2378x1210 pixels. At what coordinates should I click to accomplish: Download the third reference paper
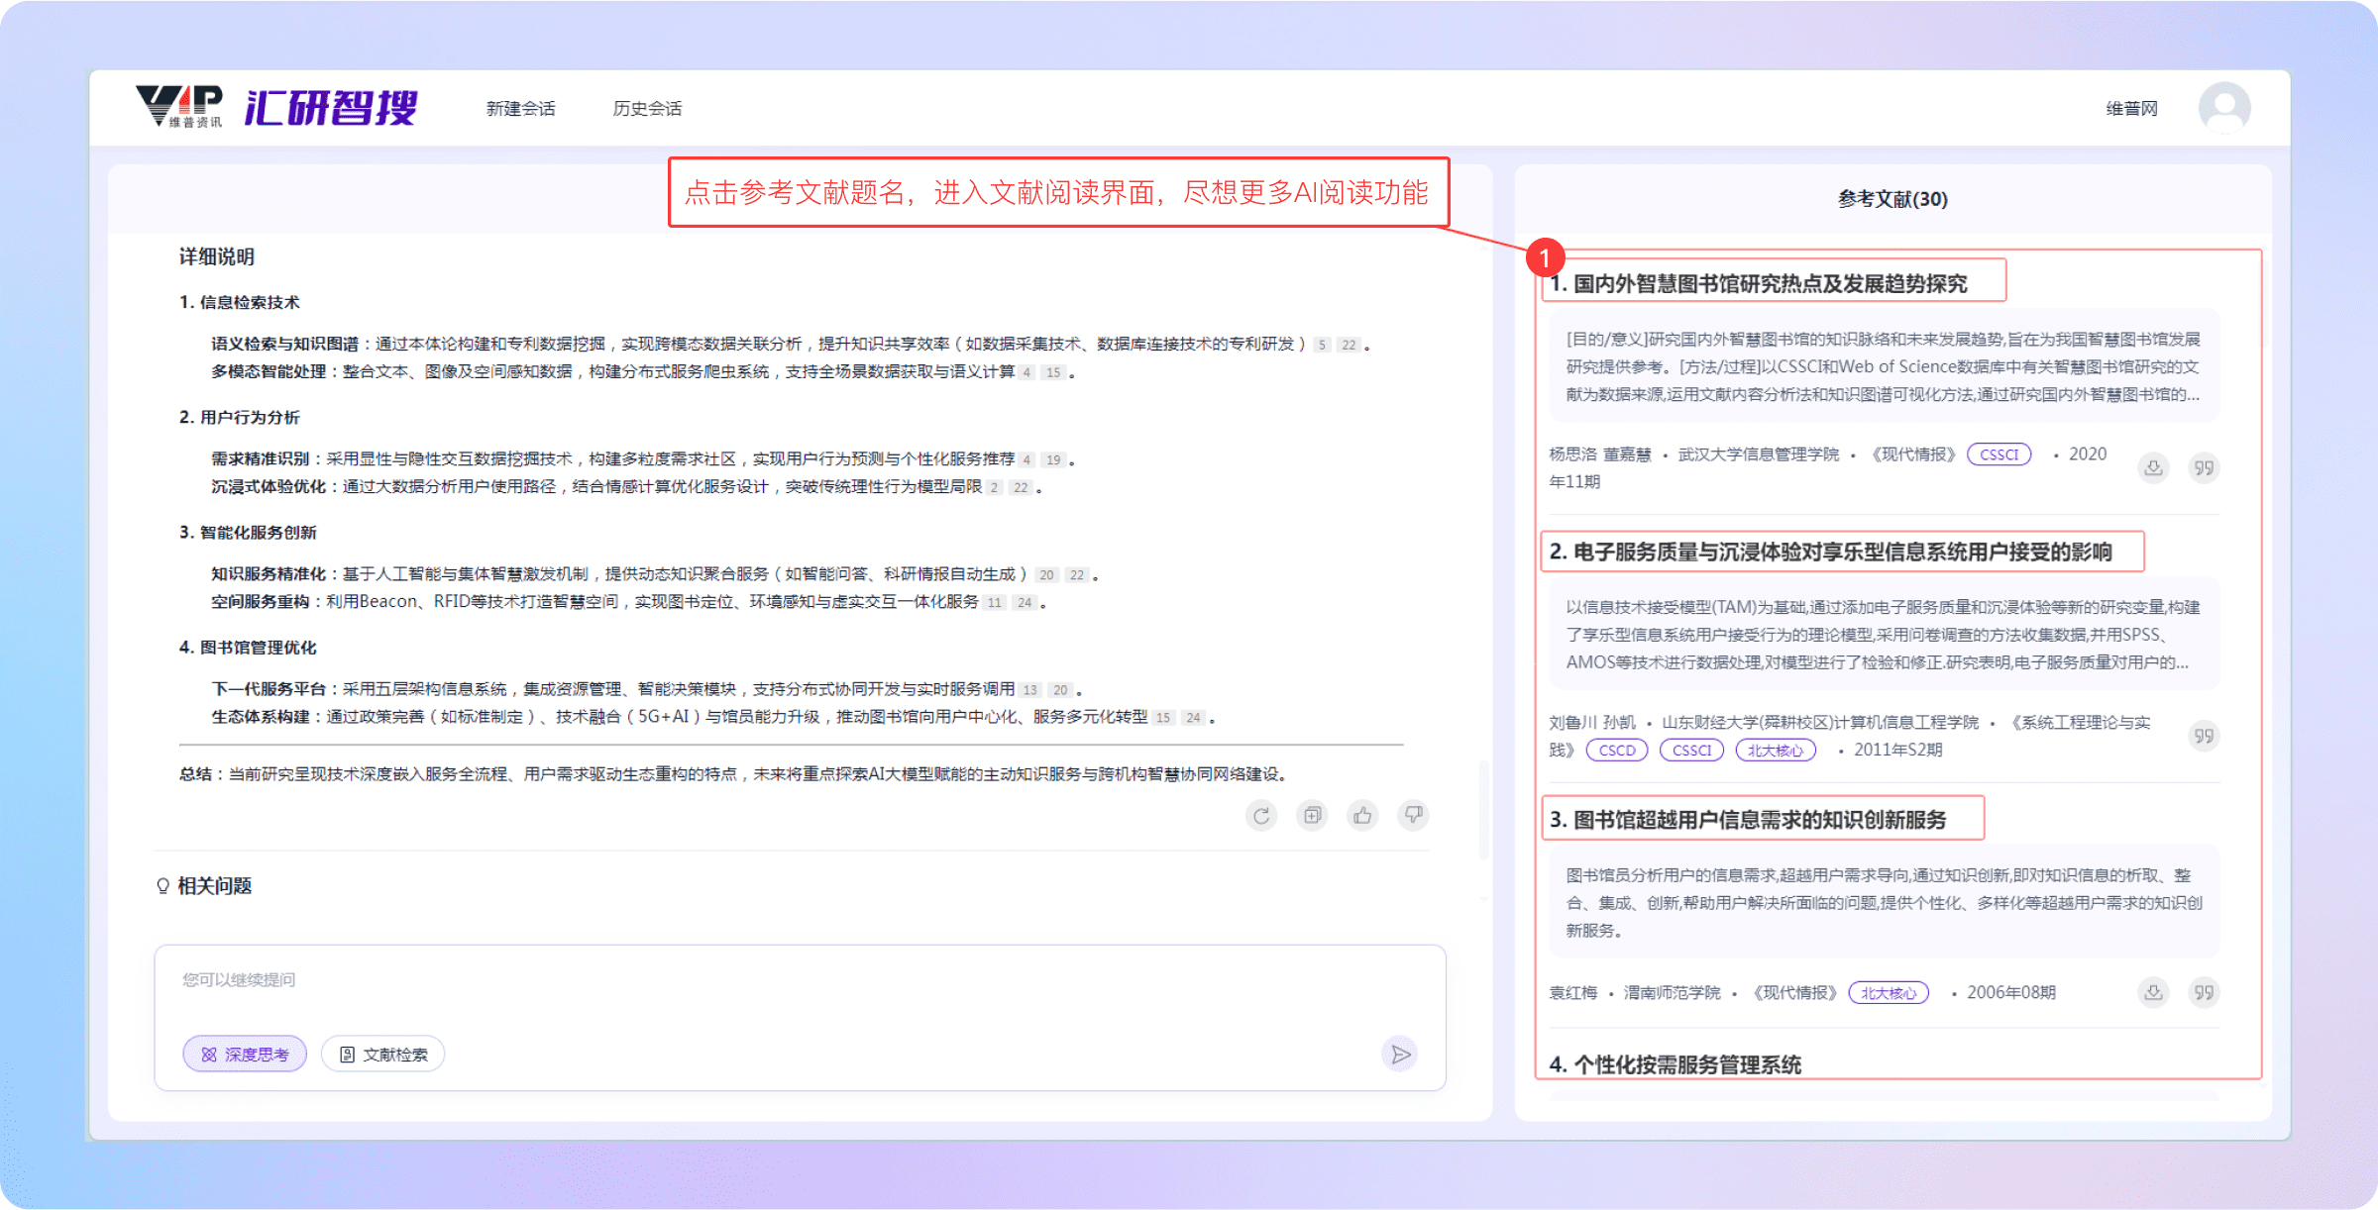tap(2153, 992)
